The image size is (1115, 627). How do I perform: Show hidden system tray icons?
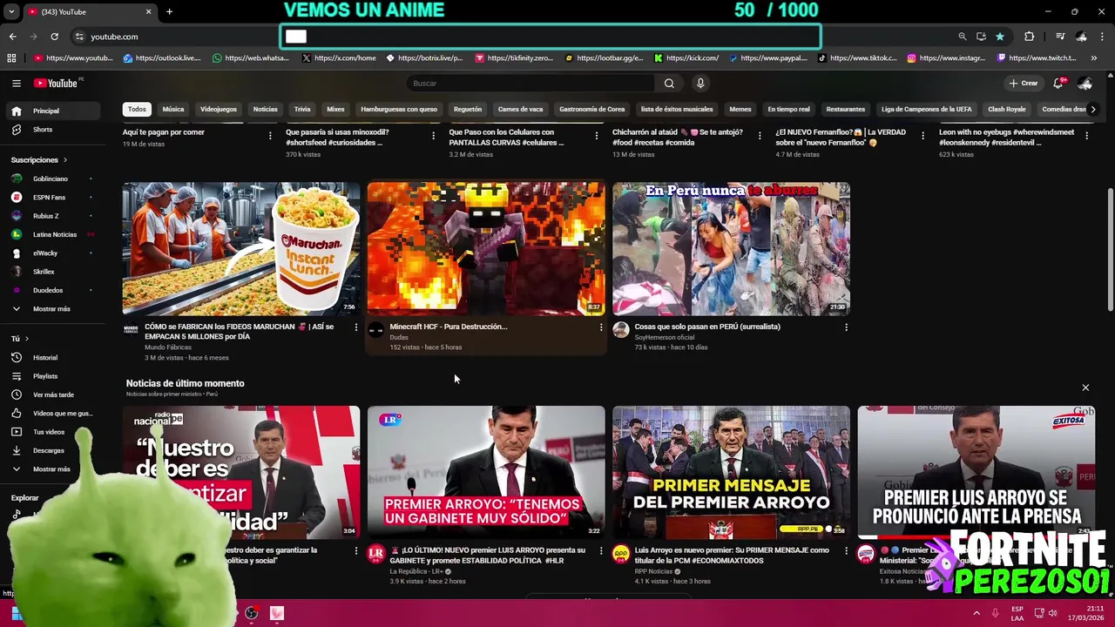coord(976,613)
